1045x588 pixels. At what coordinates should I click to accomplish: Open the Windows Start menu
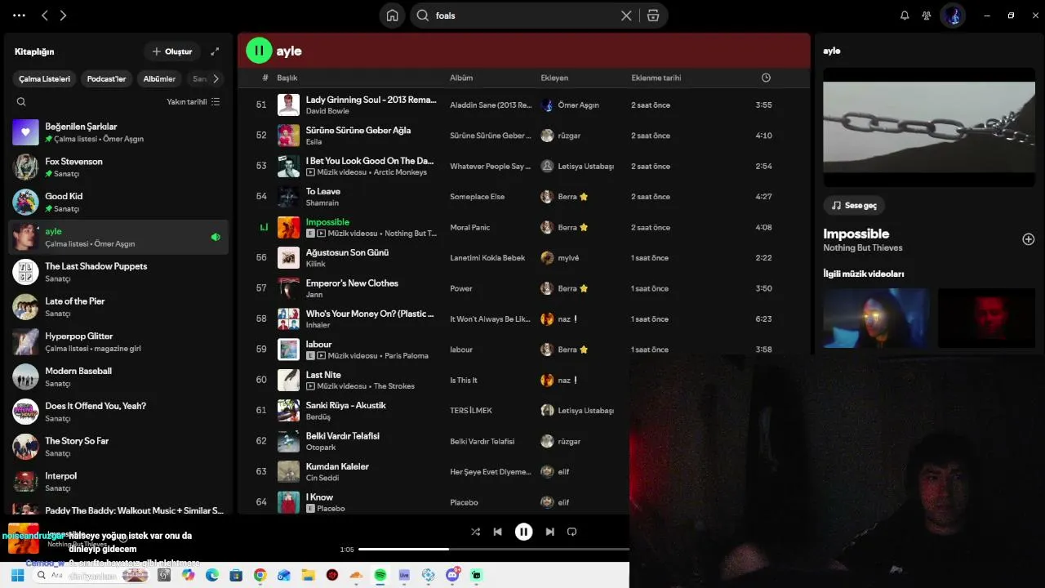pyautogui.click(x=17, y=575)
